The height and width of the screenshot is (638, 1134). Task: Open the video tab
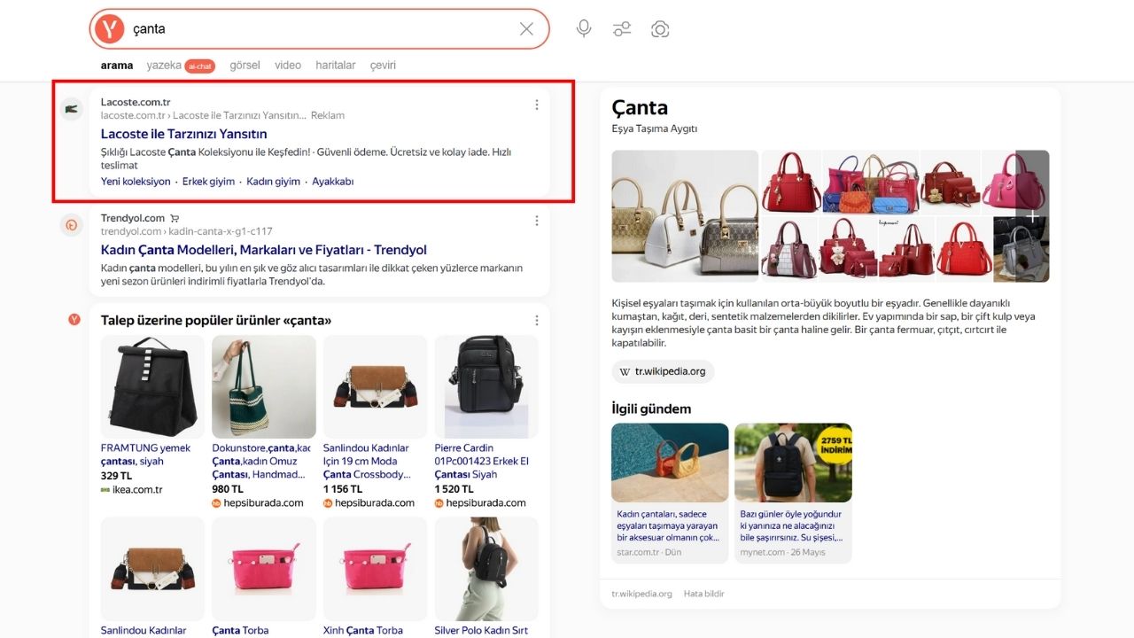[x=288, y=66]
